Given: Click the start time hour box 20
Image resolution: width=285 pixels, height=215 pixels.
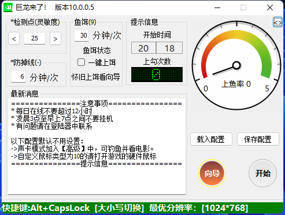Looking at the screenshot, I should pyautogui.click(x=143, y=48).
